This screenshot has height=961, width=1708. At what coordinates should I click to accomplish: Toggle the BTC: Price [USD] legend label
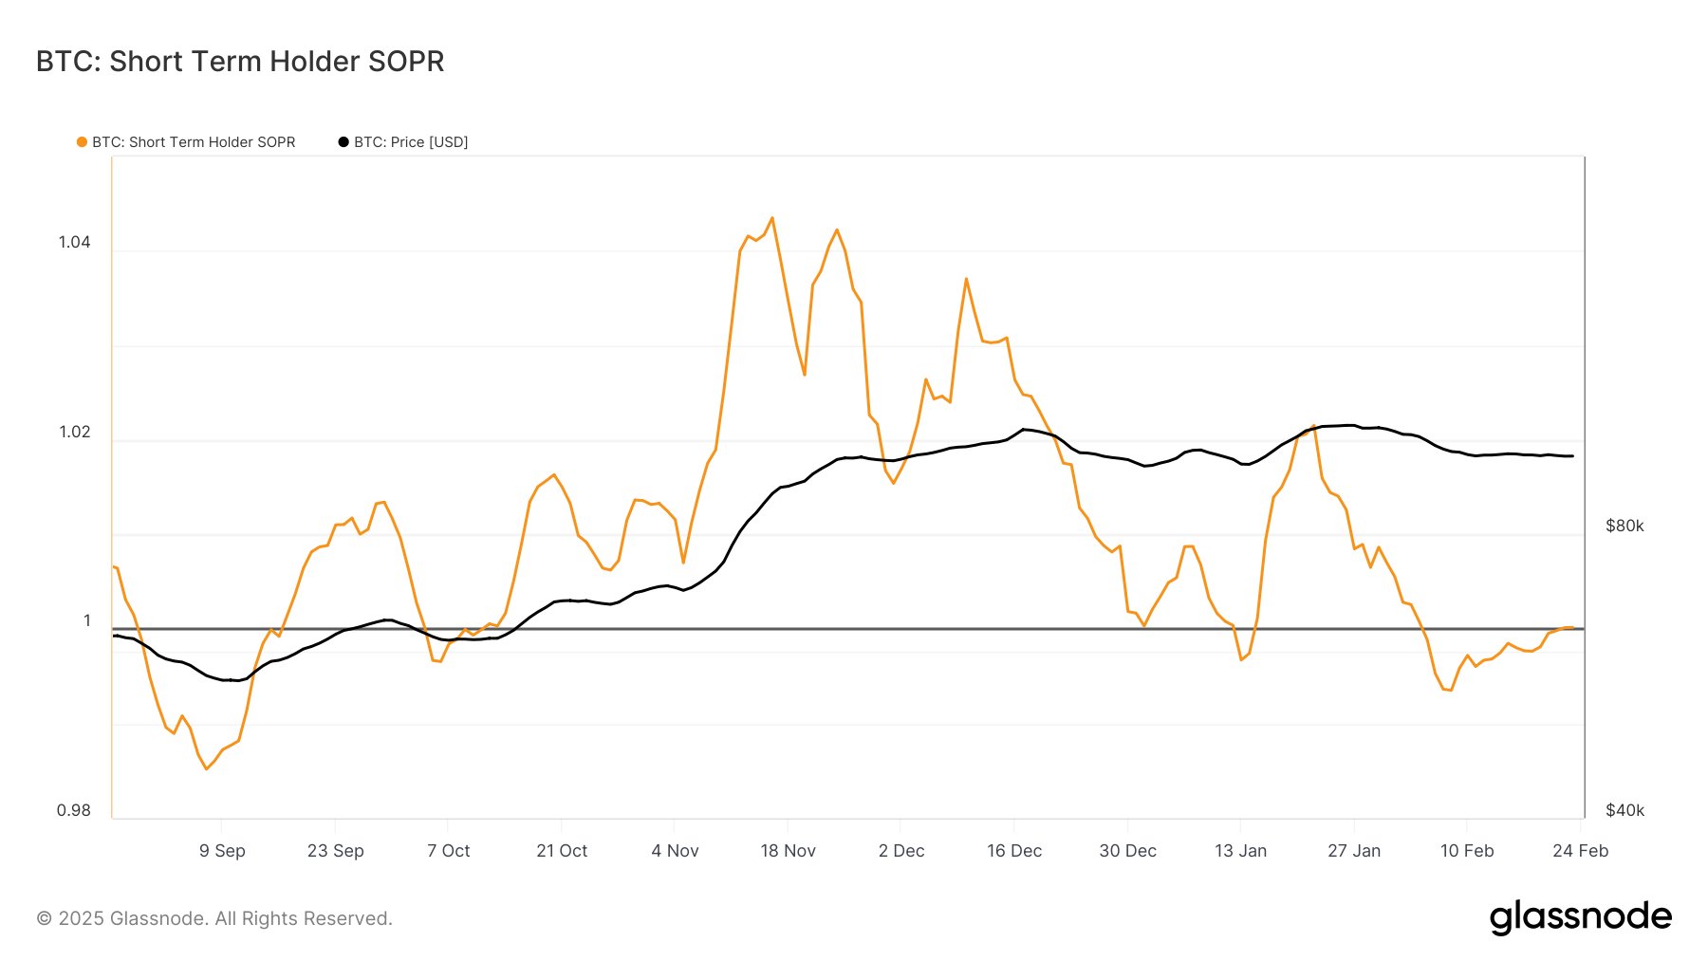[411, 142]
